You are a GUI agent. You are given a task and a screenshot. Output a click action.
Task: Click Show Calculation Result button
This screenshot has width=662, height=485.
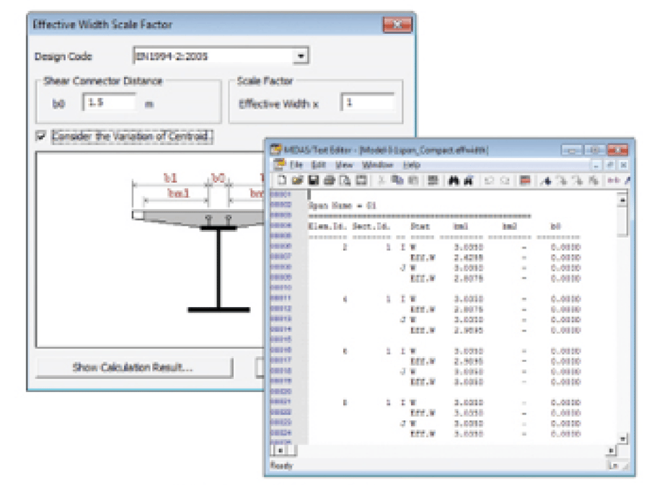point(134,368)
